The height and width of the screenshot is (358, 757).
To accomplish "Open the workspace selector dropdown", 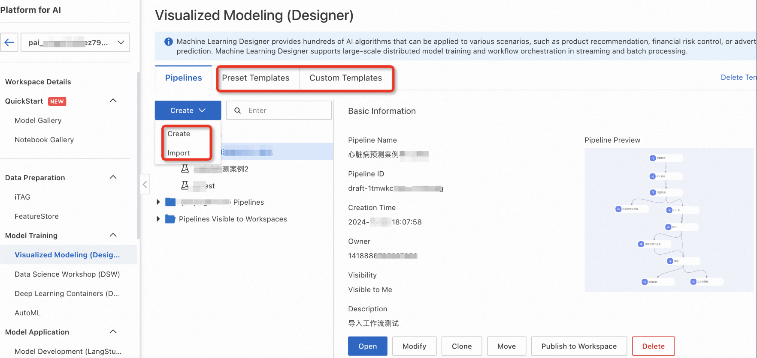I will click(75, 42).
